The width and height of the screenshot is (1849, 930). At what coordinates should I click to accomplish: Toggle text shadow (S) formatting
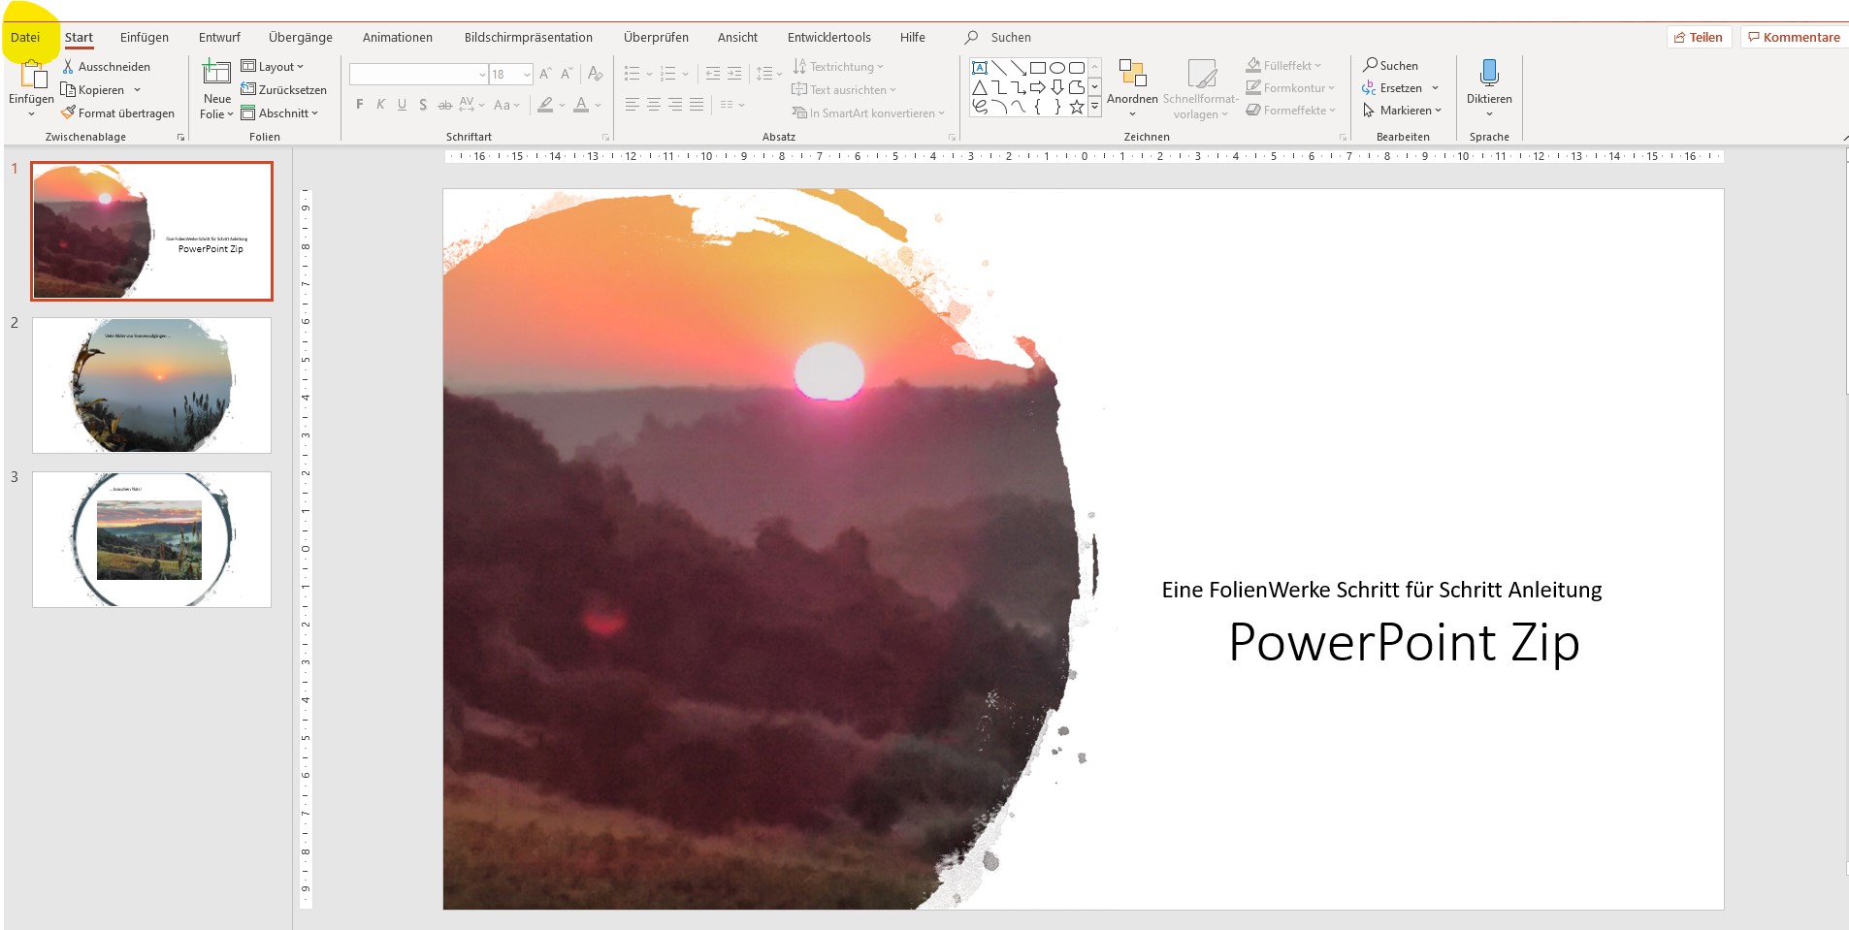coord(423,105)
